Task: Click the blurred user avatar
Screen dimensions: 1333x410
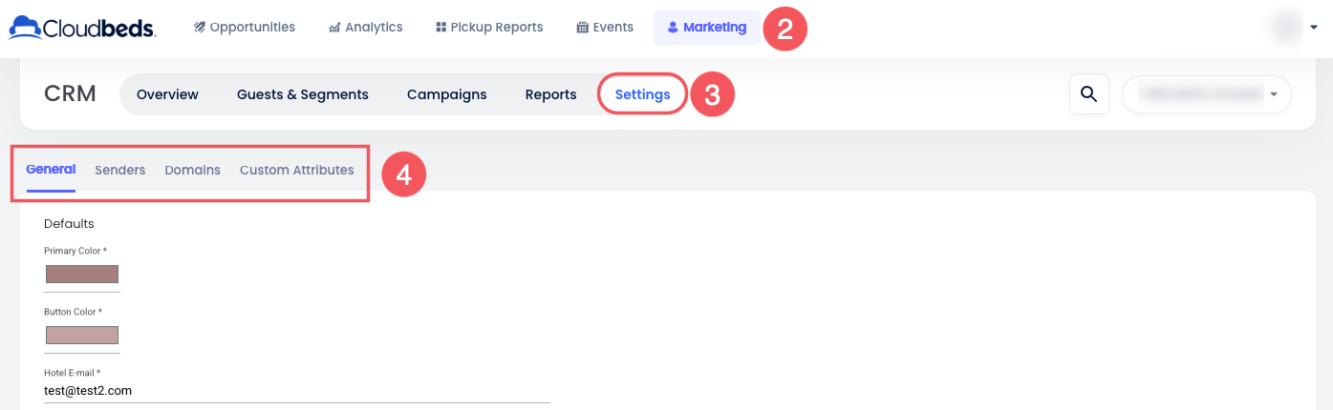Action: click(x=1286, y=28)
